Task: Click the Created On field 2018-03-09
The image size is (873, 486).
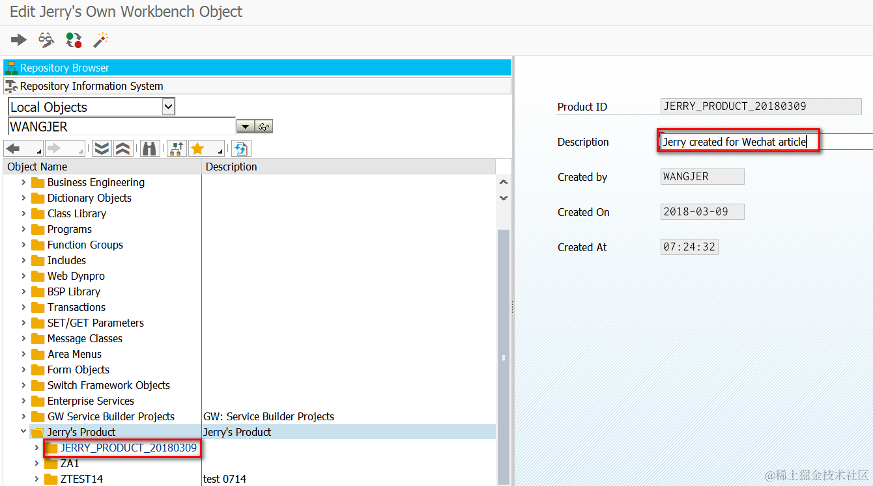Action: click(702, 212)
